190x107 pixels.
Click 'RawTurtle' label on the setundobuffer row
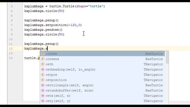(x=154, y=90)
